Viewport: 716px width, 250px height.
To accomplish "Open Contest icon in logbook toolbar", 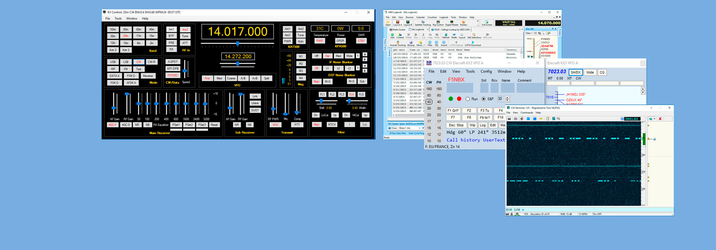I will [400, 36].
